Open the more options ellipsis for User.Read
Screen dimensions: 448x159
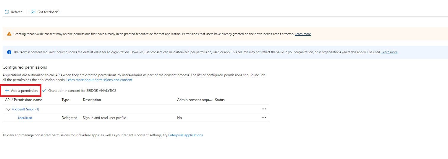(x=263, y=118)
